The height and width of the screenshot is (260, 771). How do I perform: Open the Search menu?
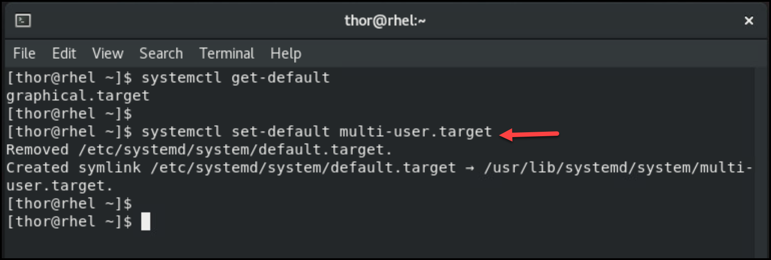point(161,54)
